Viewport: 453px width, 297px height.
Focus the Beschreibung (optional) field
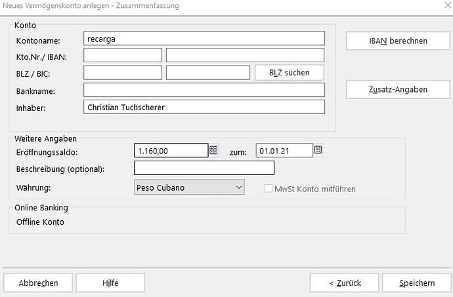pyautogui.click(x=204, y=168)
